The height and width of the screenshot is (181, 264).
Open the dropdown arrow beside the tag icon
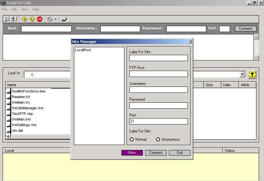(55, 19)
